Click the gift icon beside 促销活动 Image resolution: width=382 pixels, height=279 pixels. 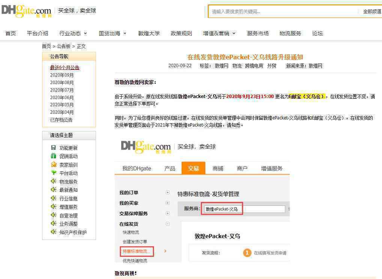tap(53, 156)
